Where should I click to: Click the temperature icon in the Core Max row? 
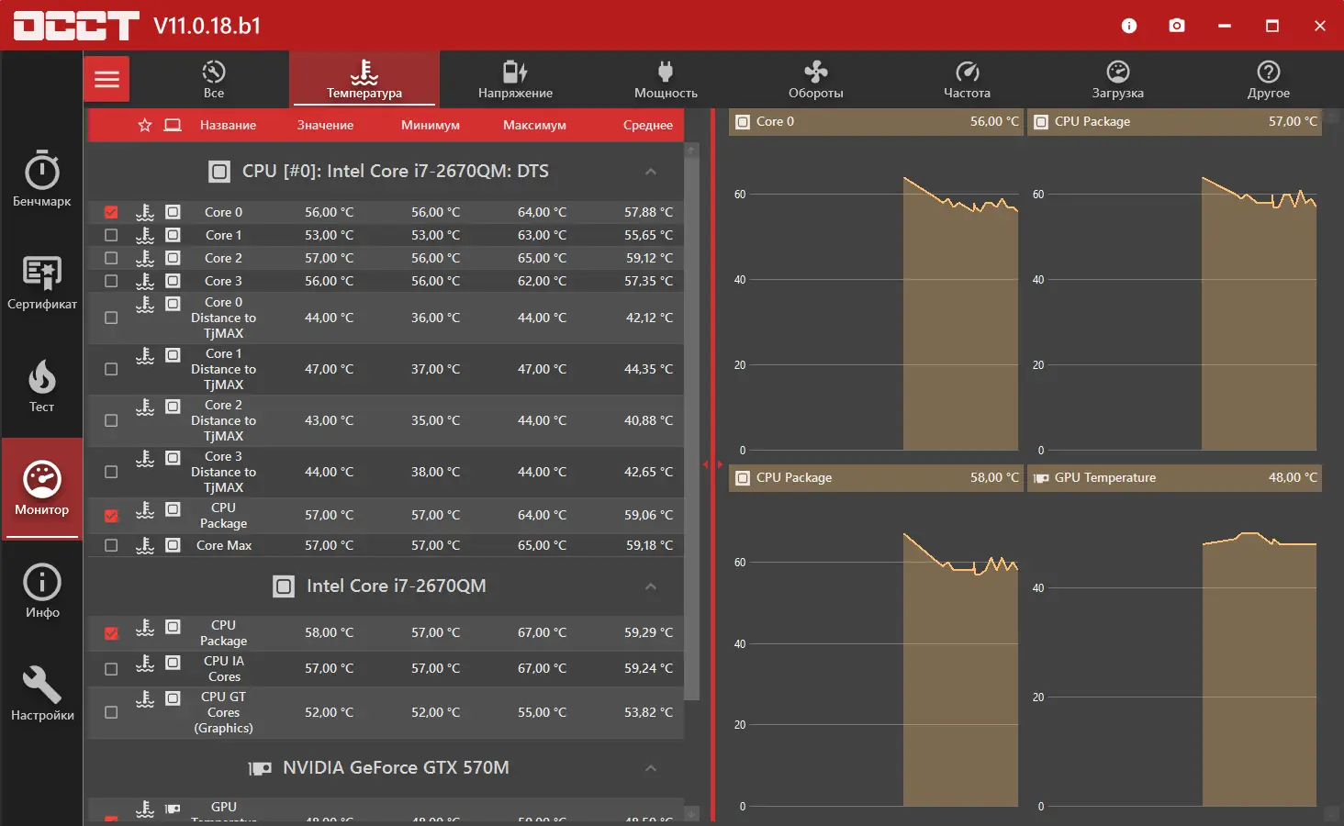[145, 545]
